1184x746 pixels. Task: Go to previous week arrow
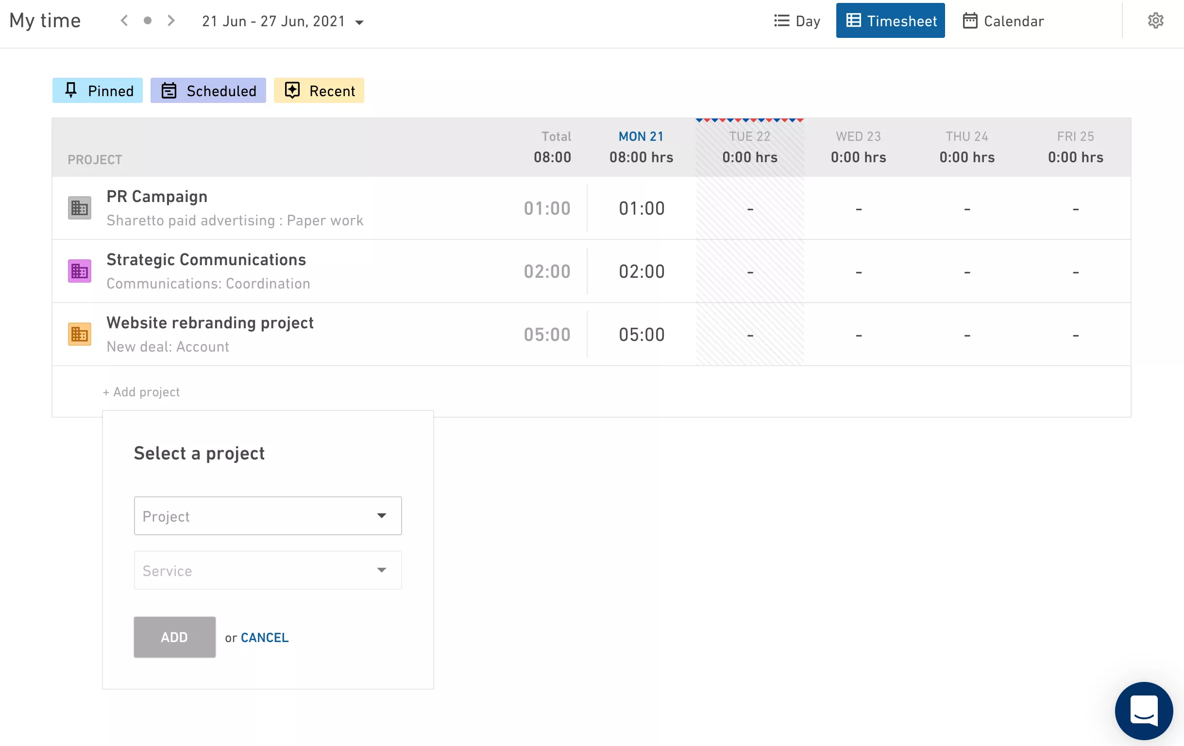tap(124, 21)
